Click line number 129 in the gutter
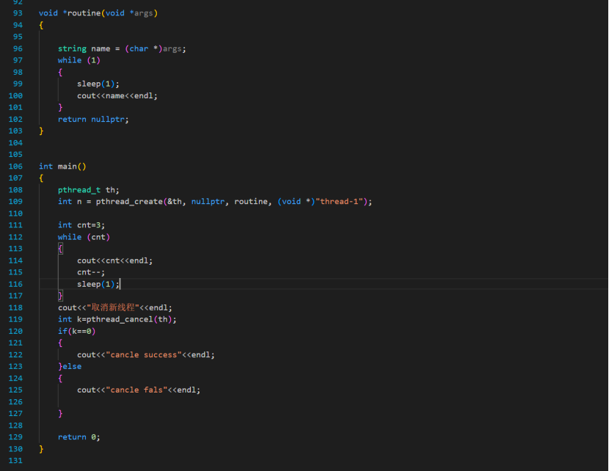609x471 pixels. 15,437
